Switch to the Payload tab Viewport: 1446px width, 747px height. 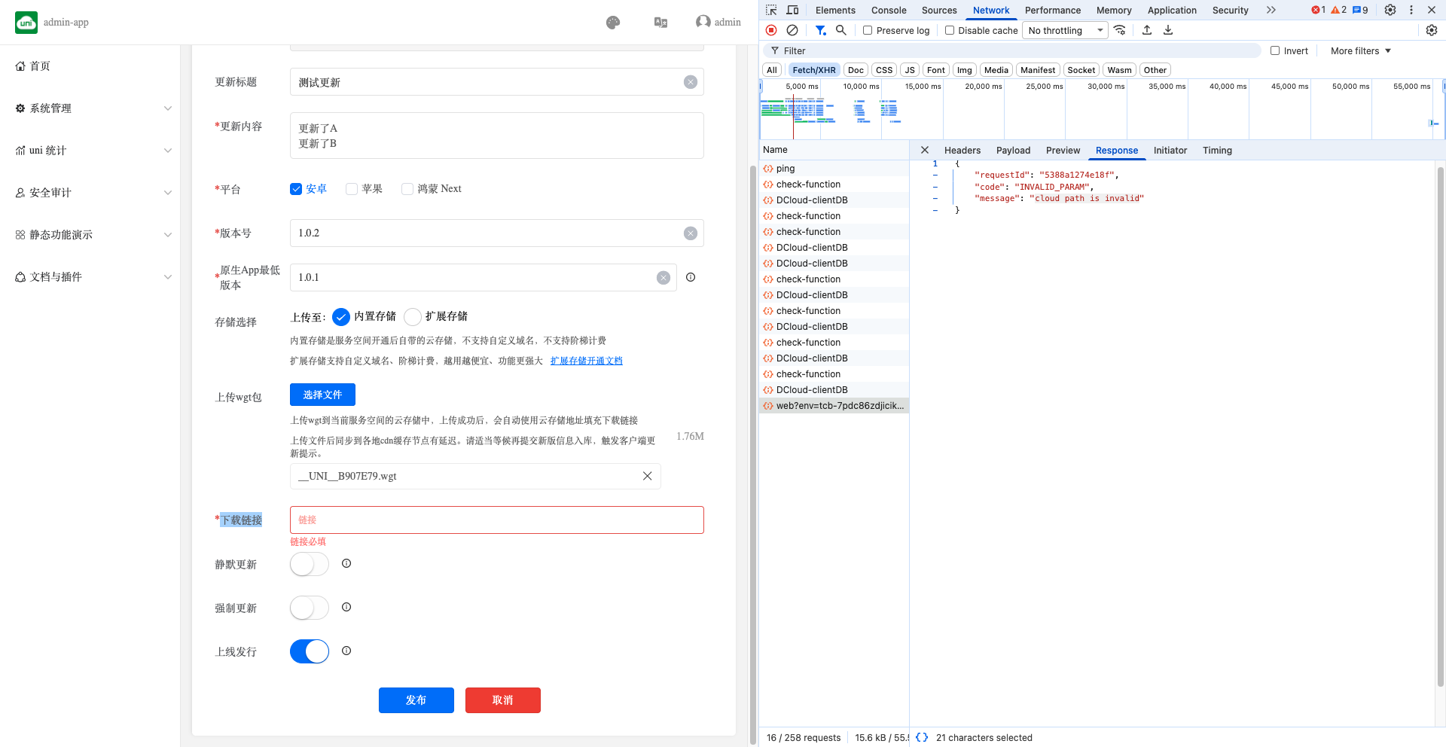(1013, 150)
